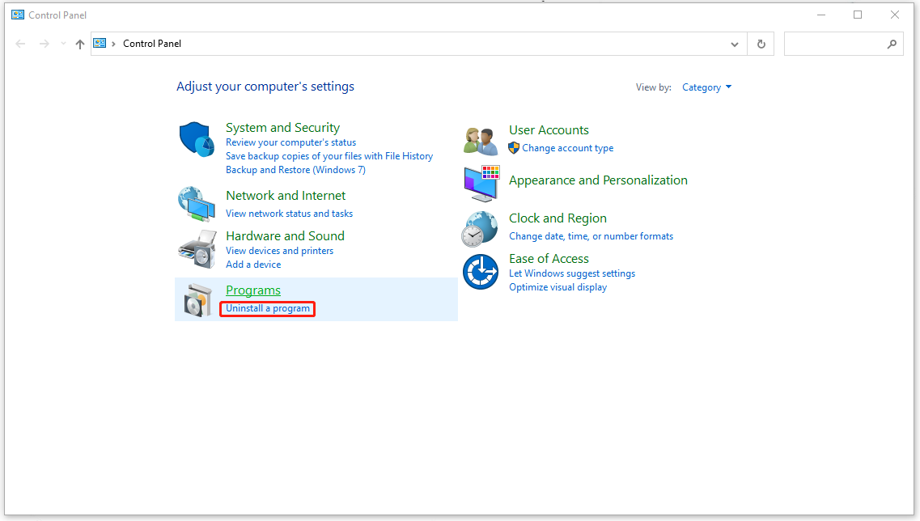Click the Uninstall a program link

(x=268, y=308)
